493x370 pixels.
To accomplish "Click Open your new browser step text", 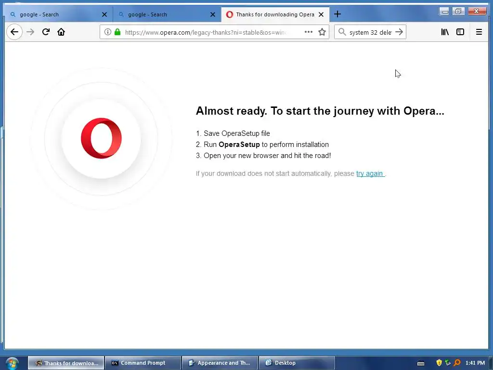I will [263, 156].
